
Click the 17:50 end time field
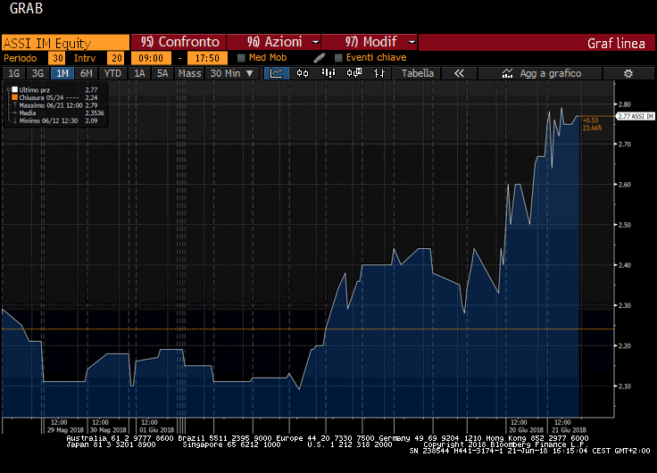point(207,58)
